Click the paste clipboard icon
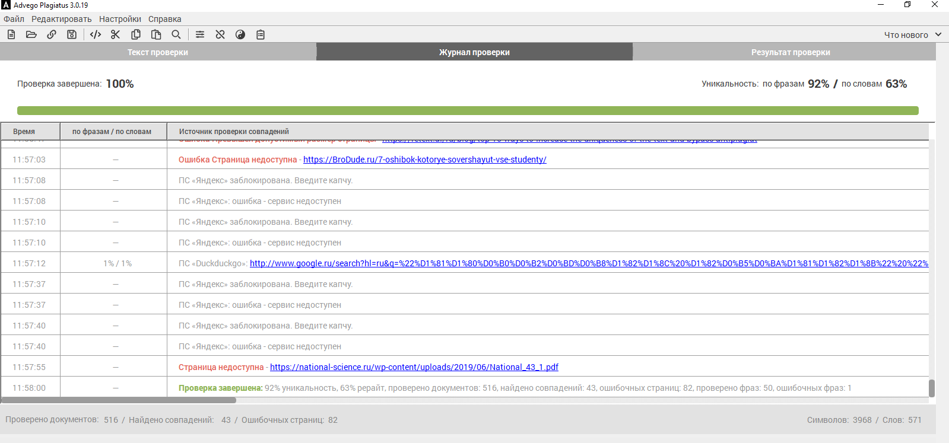949x443 pixels. [x=156, y=34]
